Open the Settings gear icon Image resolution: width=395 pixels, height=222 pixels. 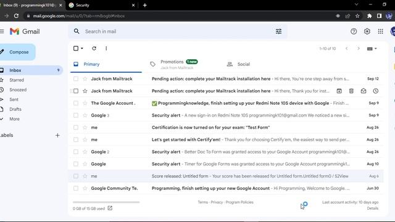pyautogui.click(x=367, y=31)
